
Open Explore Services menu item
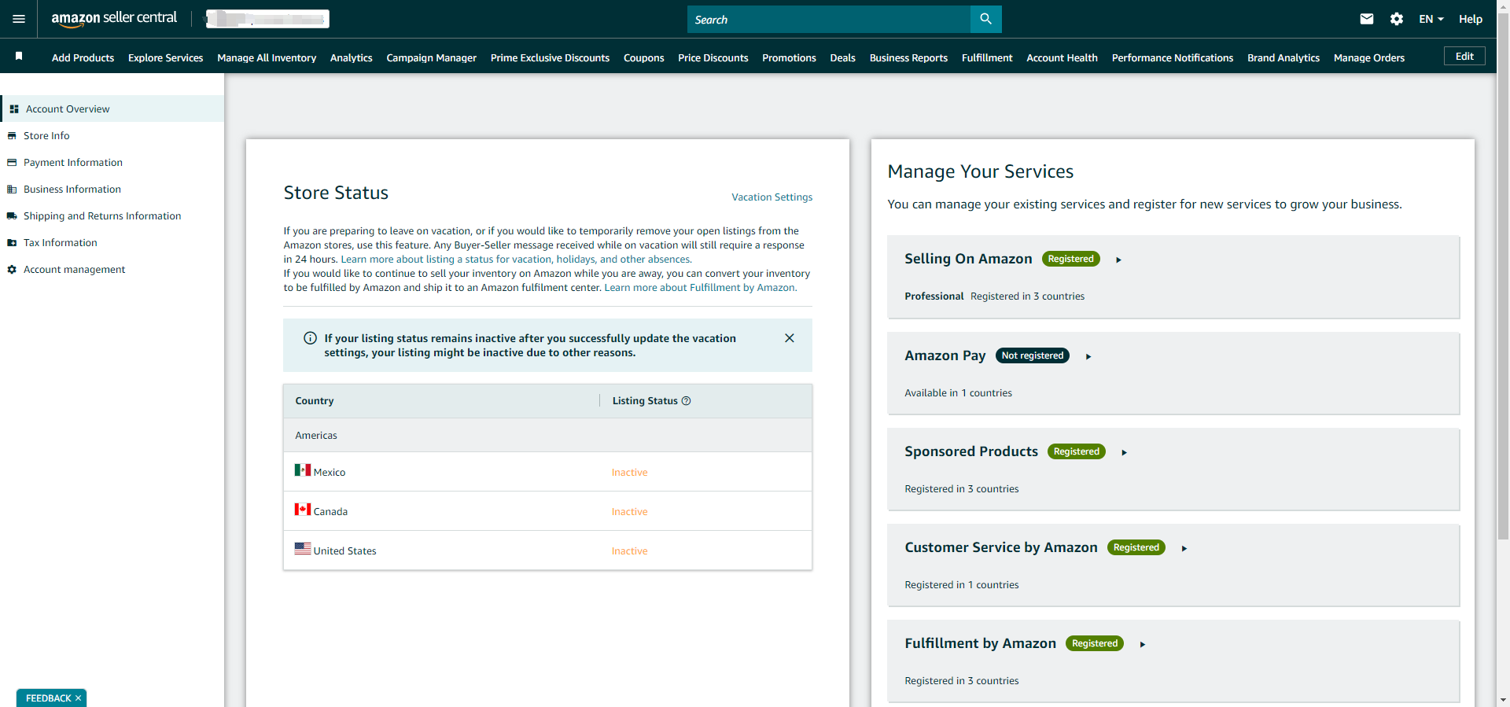tap(165, 58)
